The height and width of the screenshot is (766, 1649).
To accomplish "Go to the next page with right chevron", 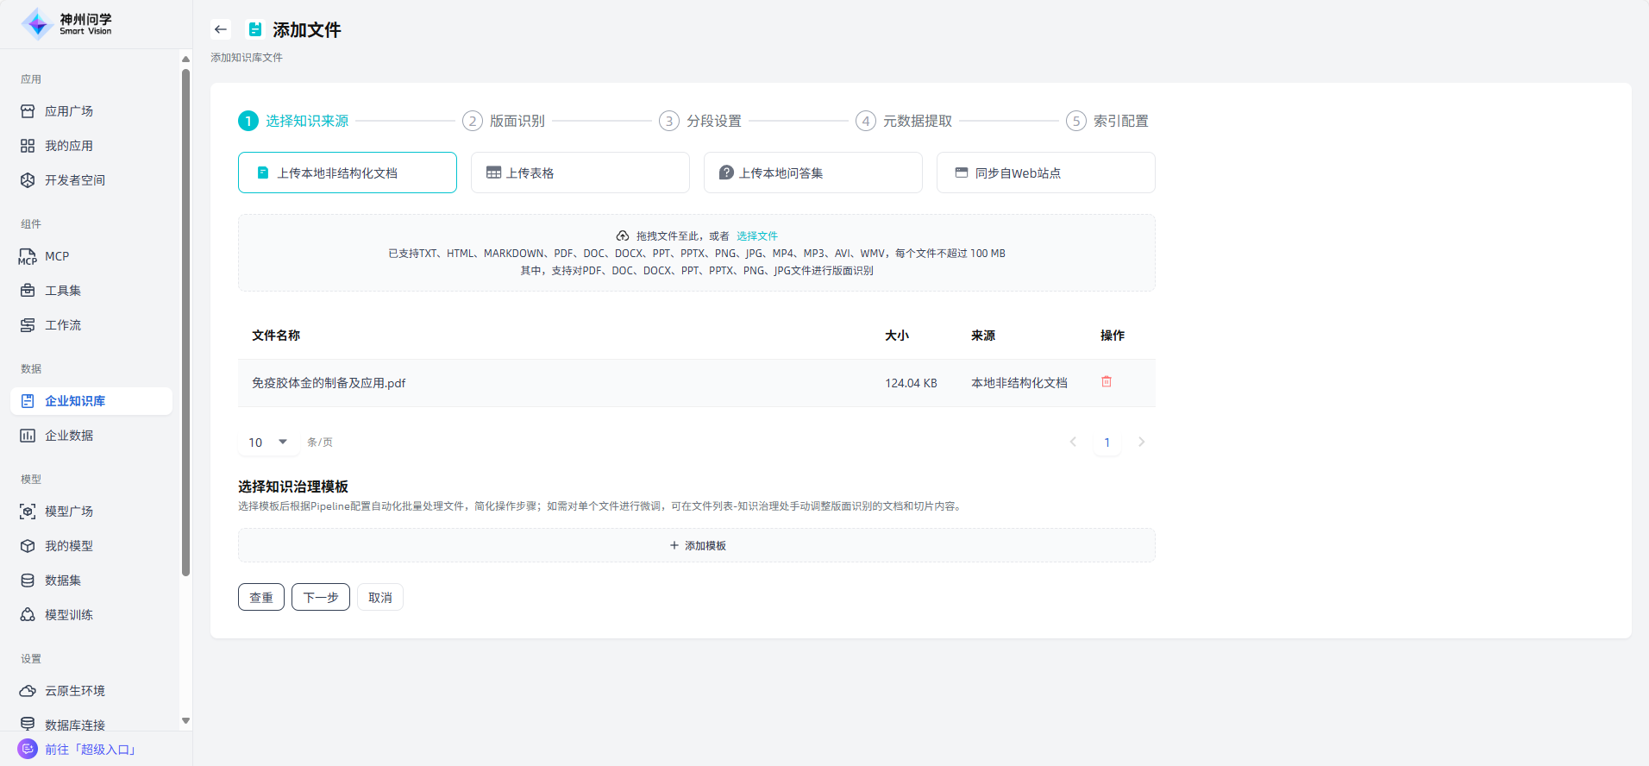I will [x=1141, y=442].
